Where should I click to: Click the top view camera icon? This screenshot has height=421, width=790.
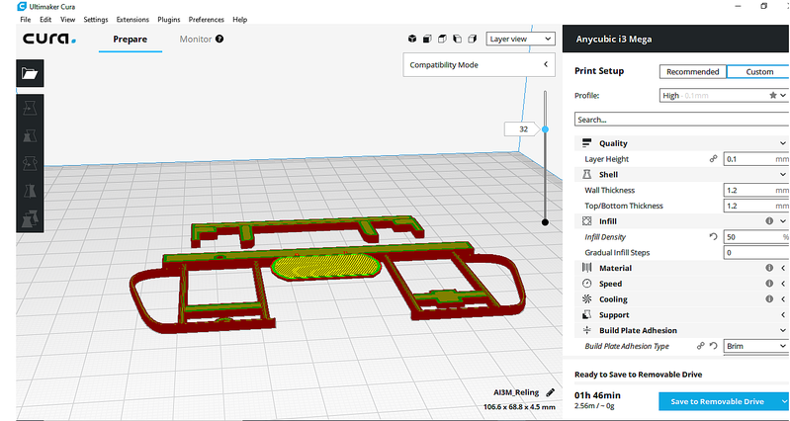(442, 39)
